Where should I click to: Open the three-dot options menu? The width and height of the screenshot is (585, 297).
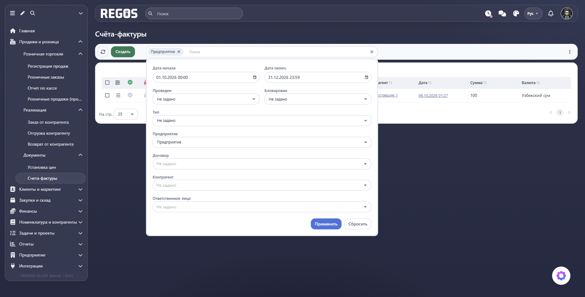(569, 52)
